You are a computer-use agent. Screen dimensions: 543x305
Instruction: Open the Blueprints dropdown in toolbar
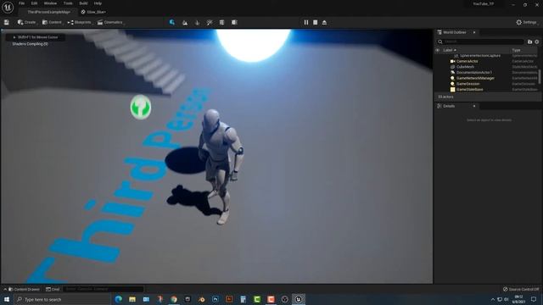point(80,22)
